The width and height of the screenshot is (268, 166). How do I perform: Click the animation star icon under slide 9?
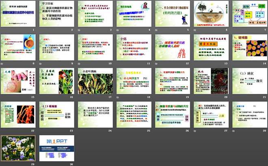(x=40, y=64)
